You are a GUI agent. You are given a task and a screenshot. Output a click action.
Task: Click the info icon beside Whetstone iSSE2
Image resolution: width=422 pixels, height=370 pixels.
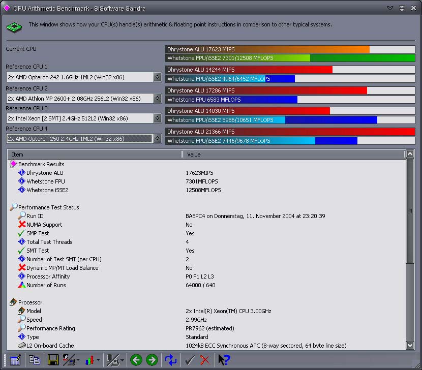click(22, 190)
